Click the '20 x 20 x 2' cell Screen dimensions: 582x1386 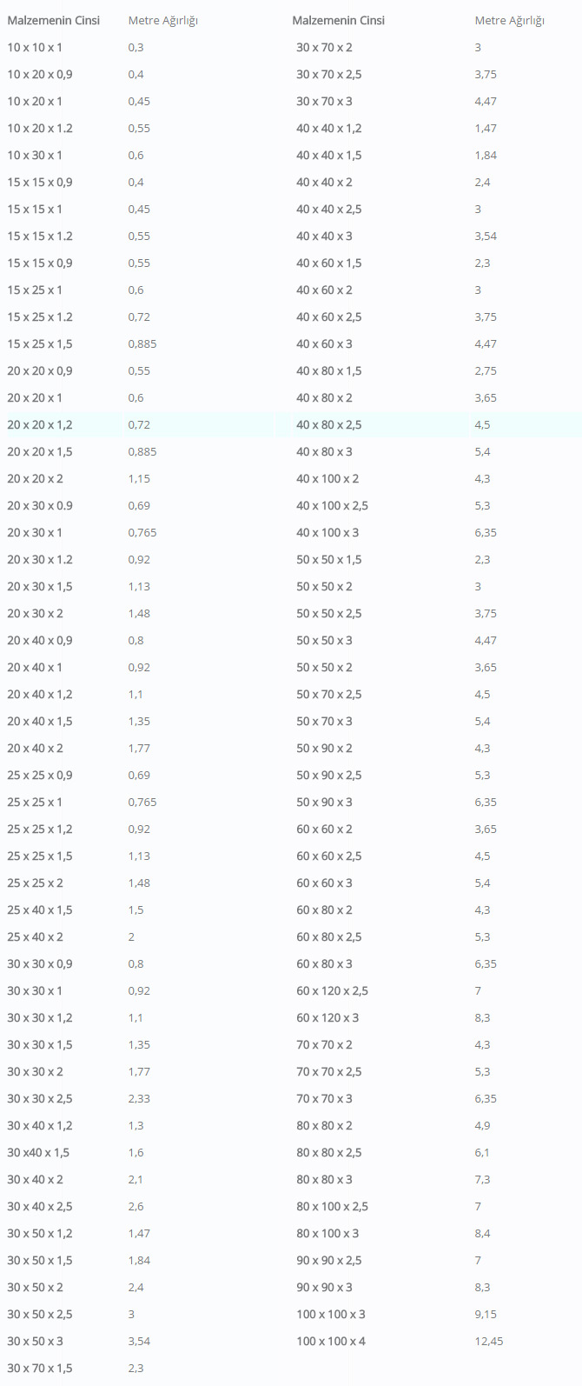[x=35, y=478]
